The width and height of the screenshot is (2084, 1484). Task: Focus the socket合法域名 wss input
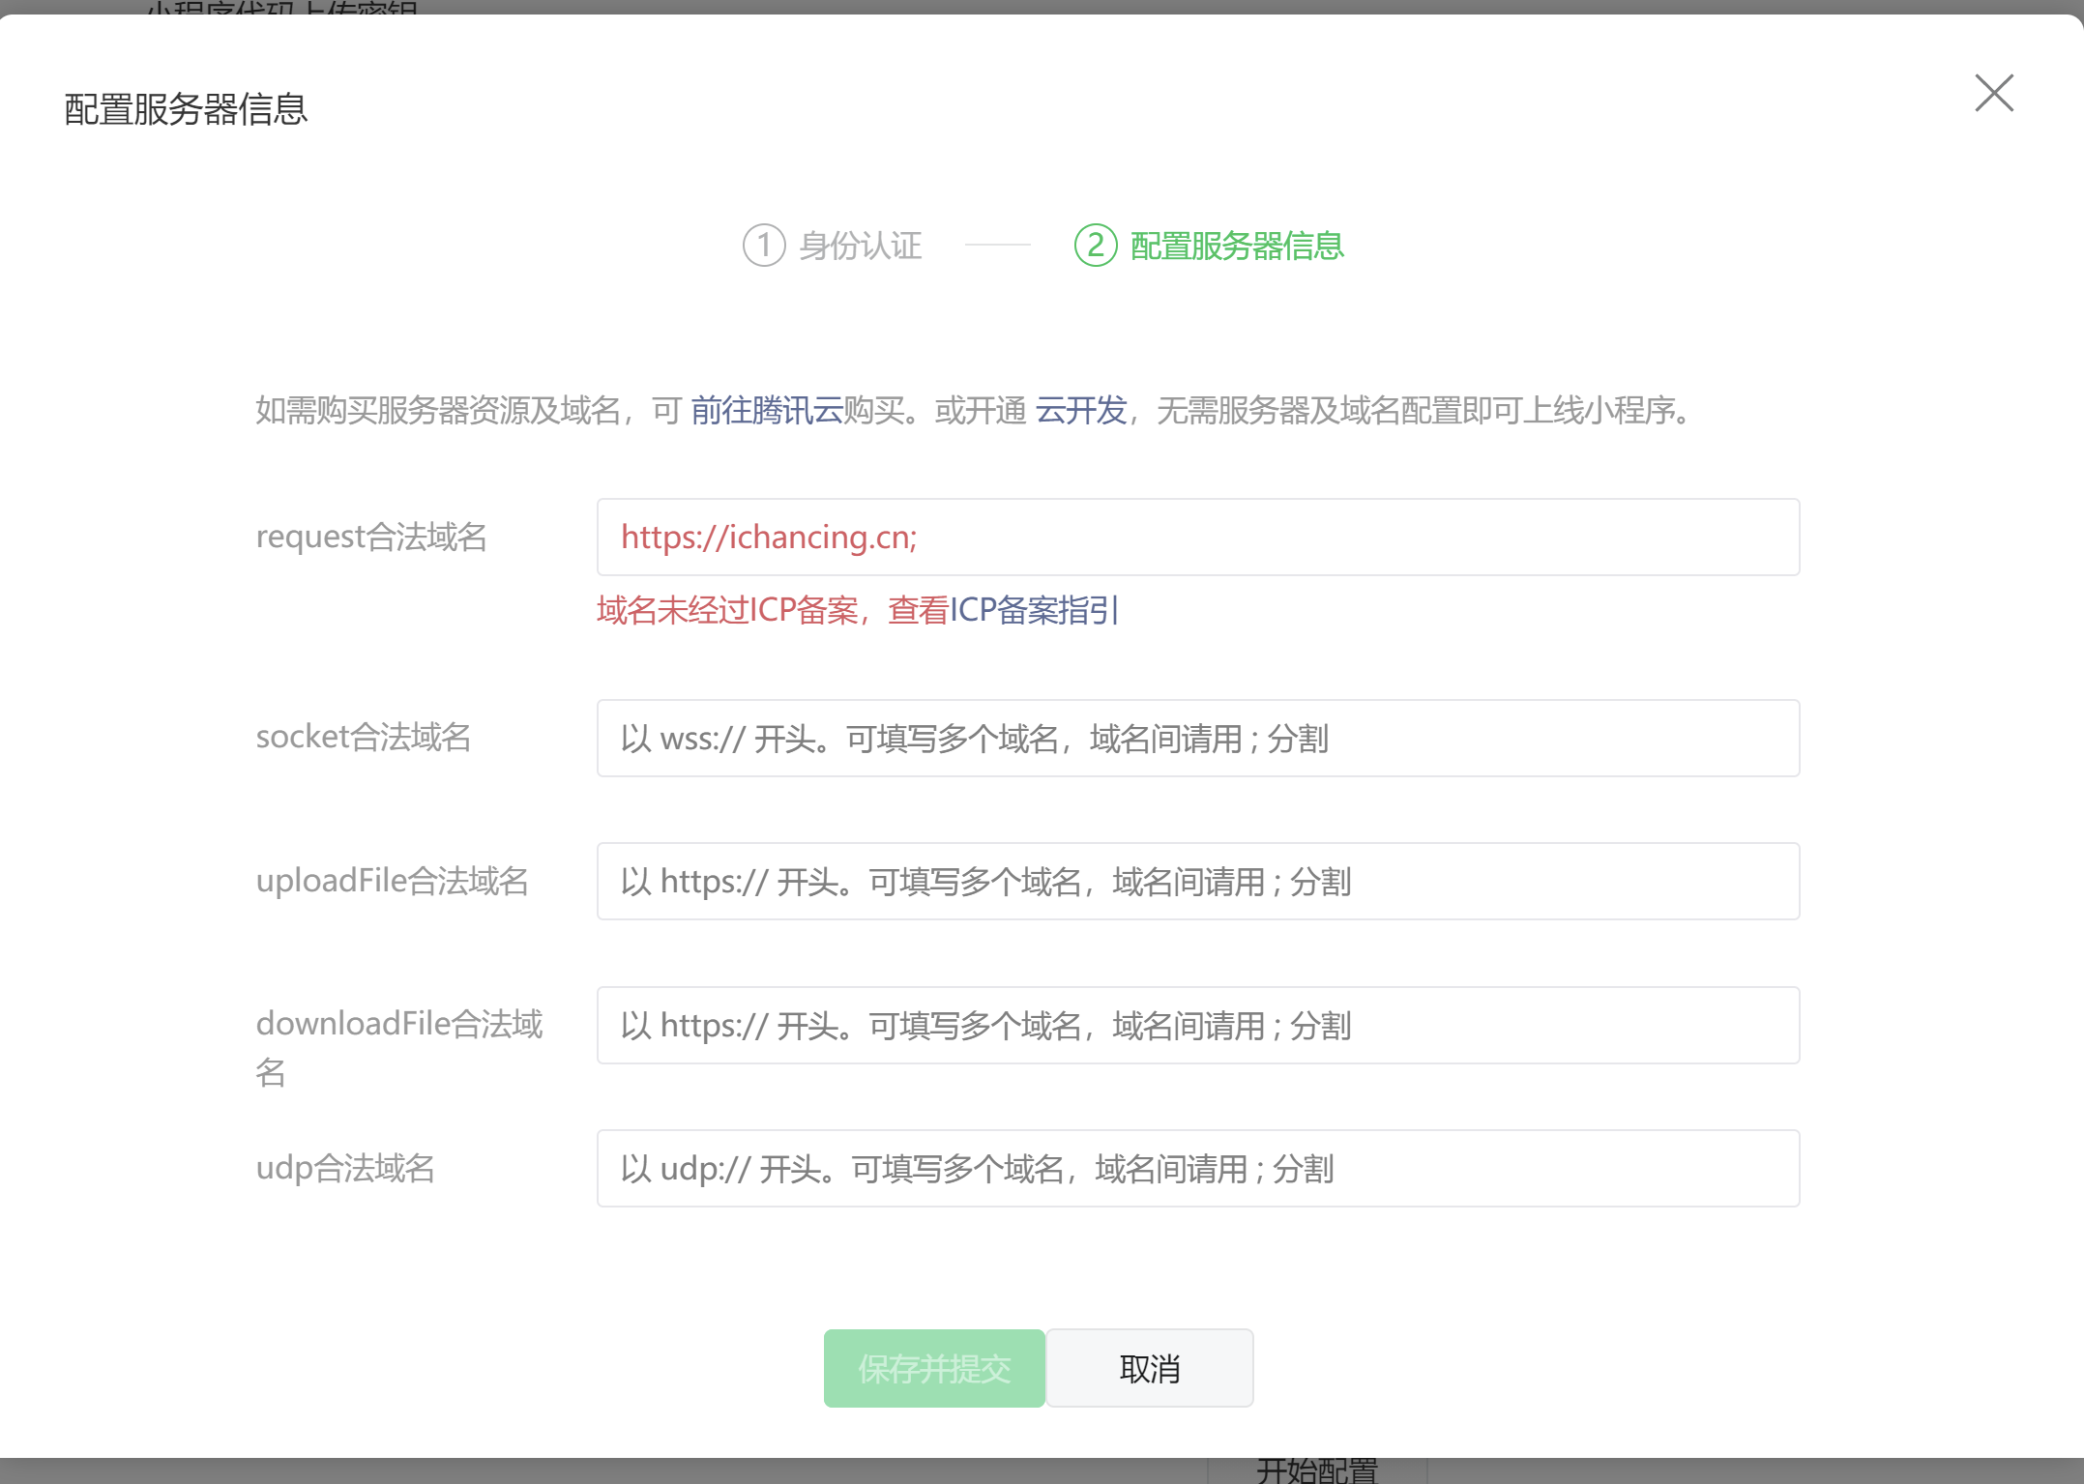[x=1197, y=739]
